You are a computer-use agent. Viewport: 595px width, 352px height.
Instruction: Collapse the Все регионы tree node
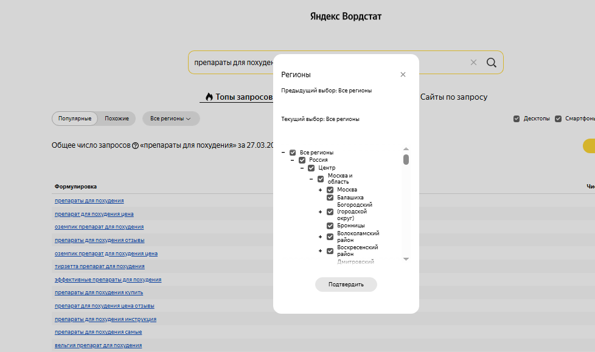[283, 153]
